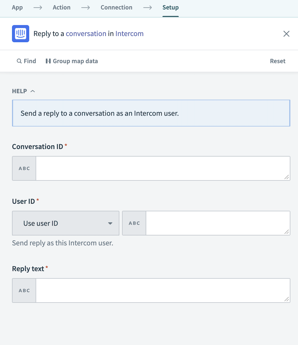The width and height of the screenshot is (298, 345).
Task: Click the ABC type indicator on Reply text
Action: tap(24, 290)
